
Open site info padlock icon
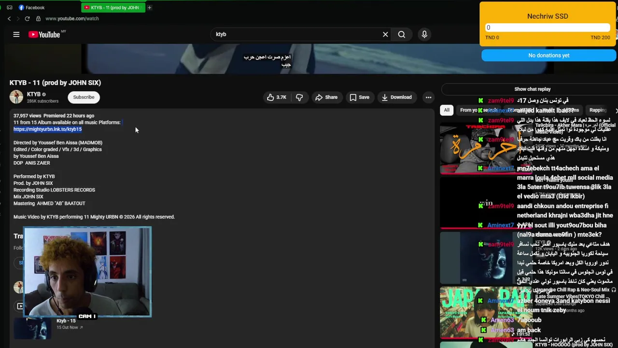pos(38,18)
